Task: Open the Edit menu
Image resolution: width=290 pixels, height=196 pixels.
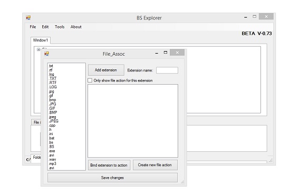Action: 45,27
